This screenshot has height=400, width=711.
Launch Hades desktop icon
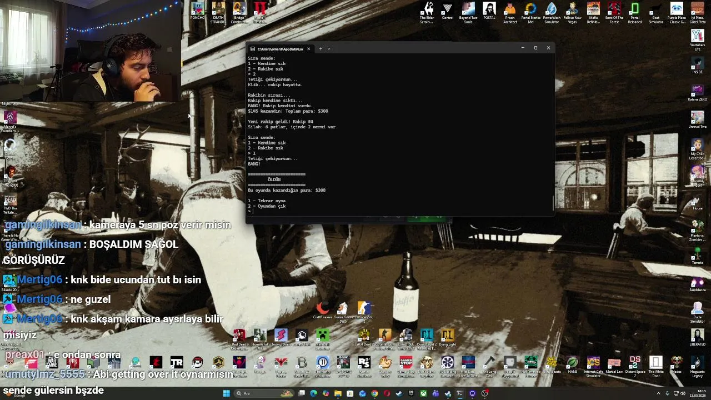point(677,365)
